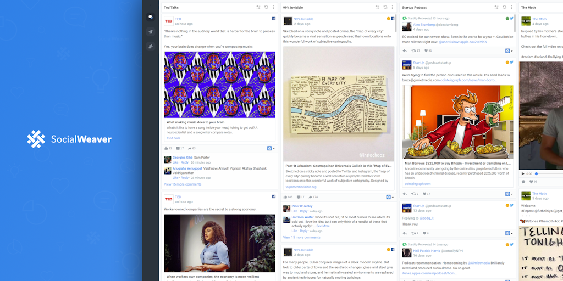
Task: Open the worker-owned companies speaker photo
Action: 220,243
